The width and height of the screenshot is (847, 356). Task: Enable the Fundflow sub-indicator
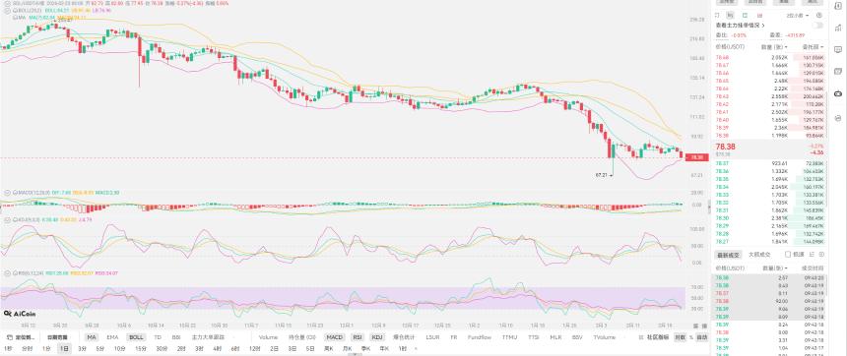[480, 337]
